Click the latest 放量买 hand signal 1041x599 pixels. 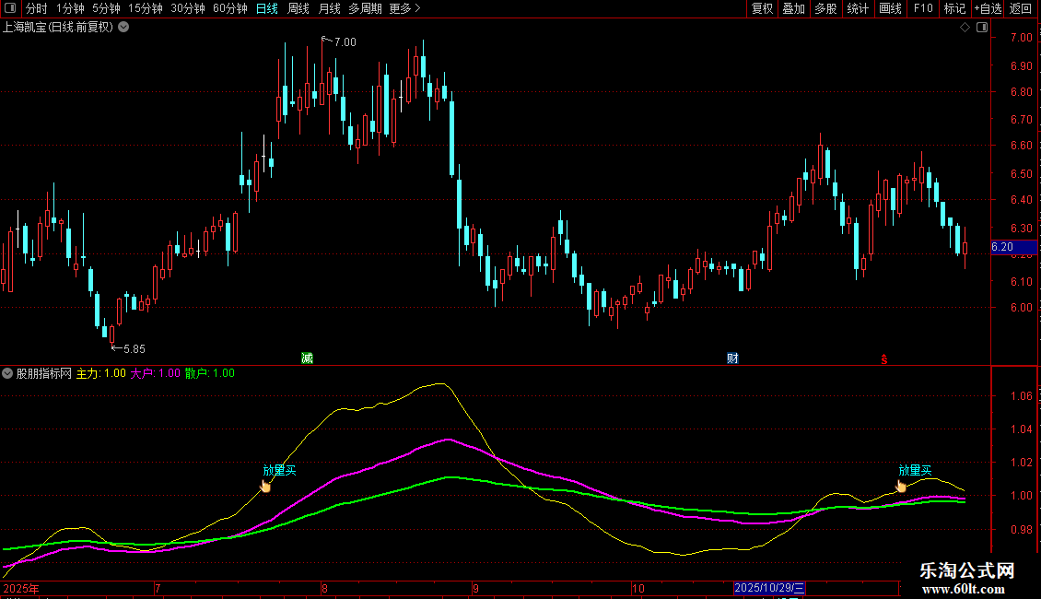[x=901, y=486]
